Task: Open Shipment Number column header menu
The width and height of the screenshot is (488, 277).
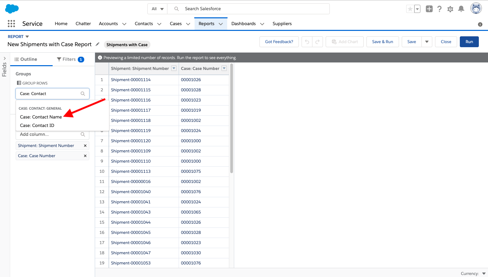Action: point(174,68)
